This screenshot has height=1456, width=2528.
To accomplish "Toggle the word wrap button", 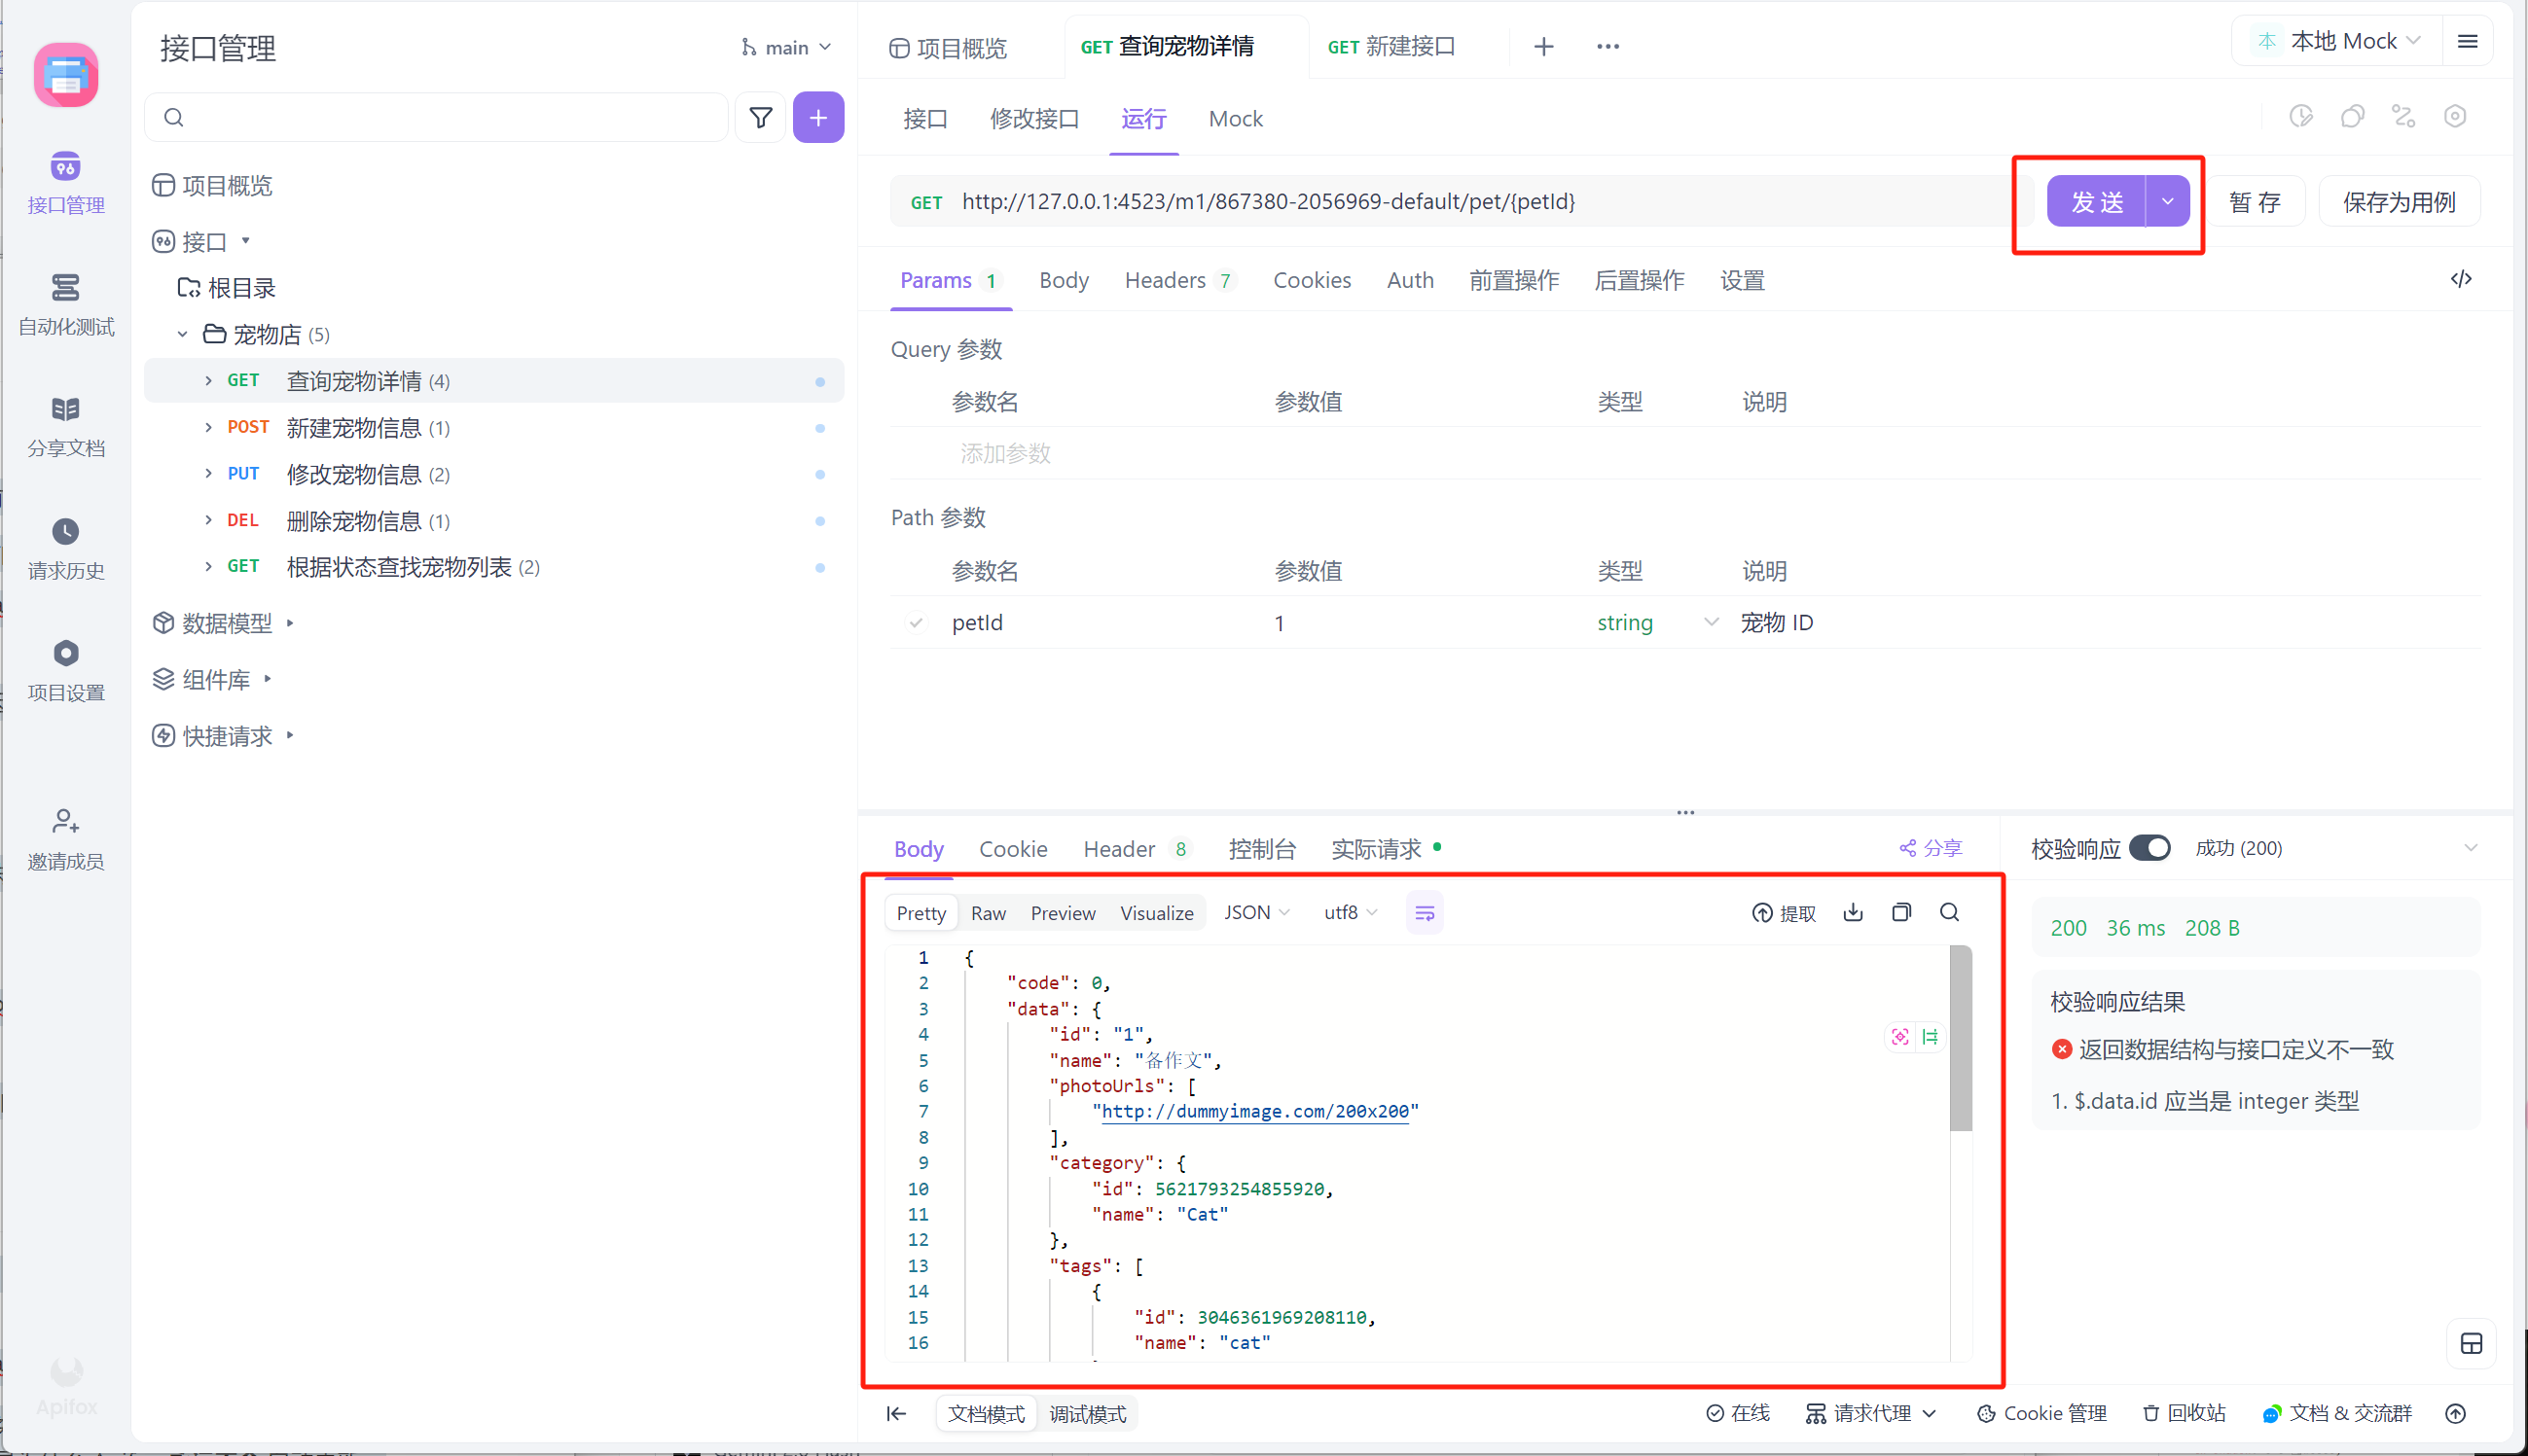I will 1424,913.
